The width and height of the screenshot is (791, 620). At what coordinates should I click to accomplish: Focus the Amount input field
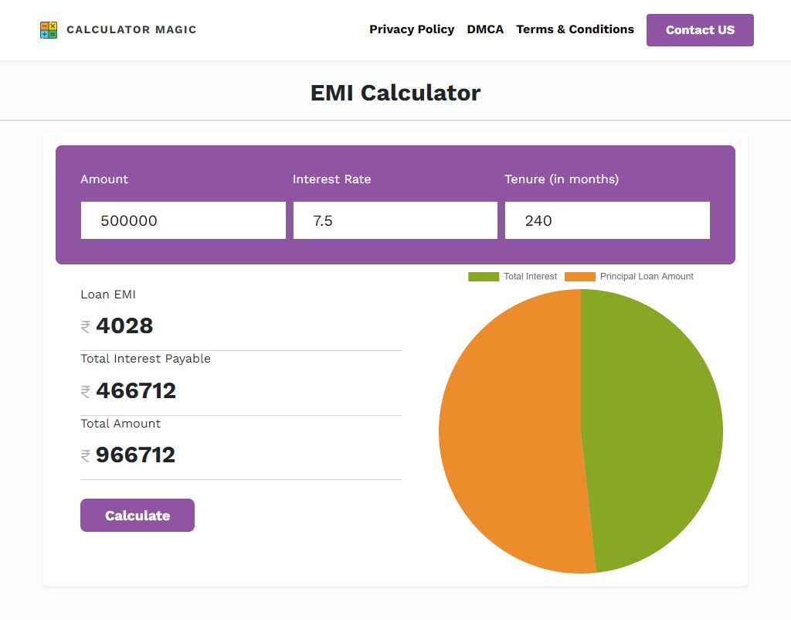[x=183, y=220]
